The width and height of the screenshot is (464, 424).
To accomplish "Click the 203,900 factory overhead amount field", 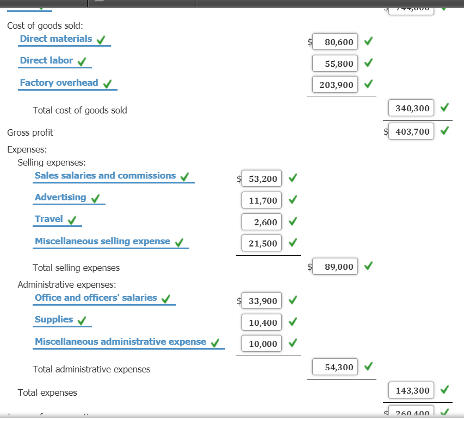I will [x=335, y=85].
